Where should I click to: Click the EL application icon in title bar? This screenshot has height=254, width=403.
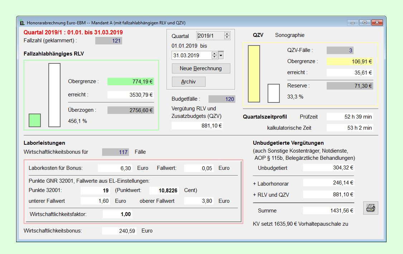point(22,23)
